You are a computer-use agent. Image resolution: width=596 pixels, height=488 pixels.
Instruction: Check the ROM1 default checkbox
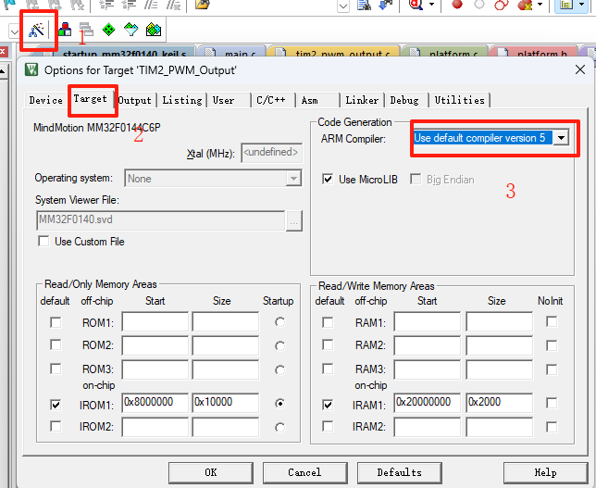point(56,322)
